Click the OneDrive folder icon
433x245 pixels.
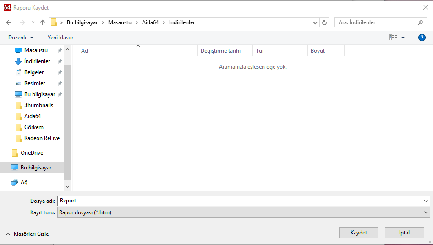(15, 153)
